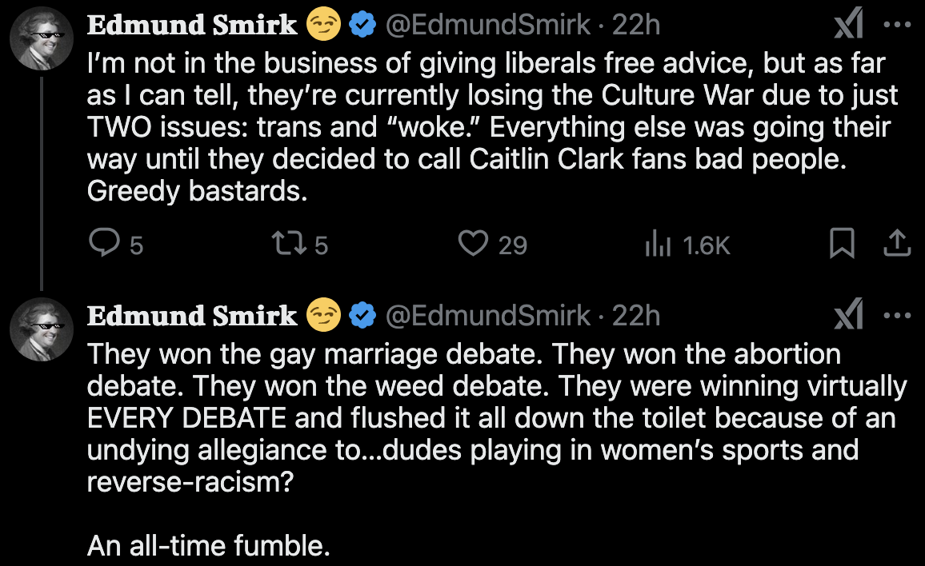Like the tweet with 29 likes
Image resolution: width=925 pixels, height=566 pixels.
pyautogui.click(x=473, y=245)
